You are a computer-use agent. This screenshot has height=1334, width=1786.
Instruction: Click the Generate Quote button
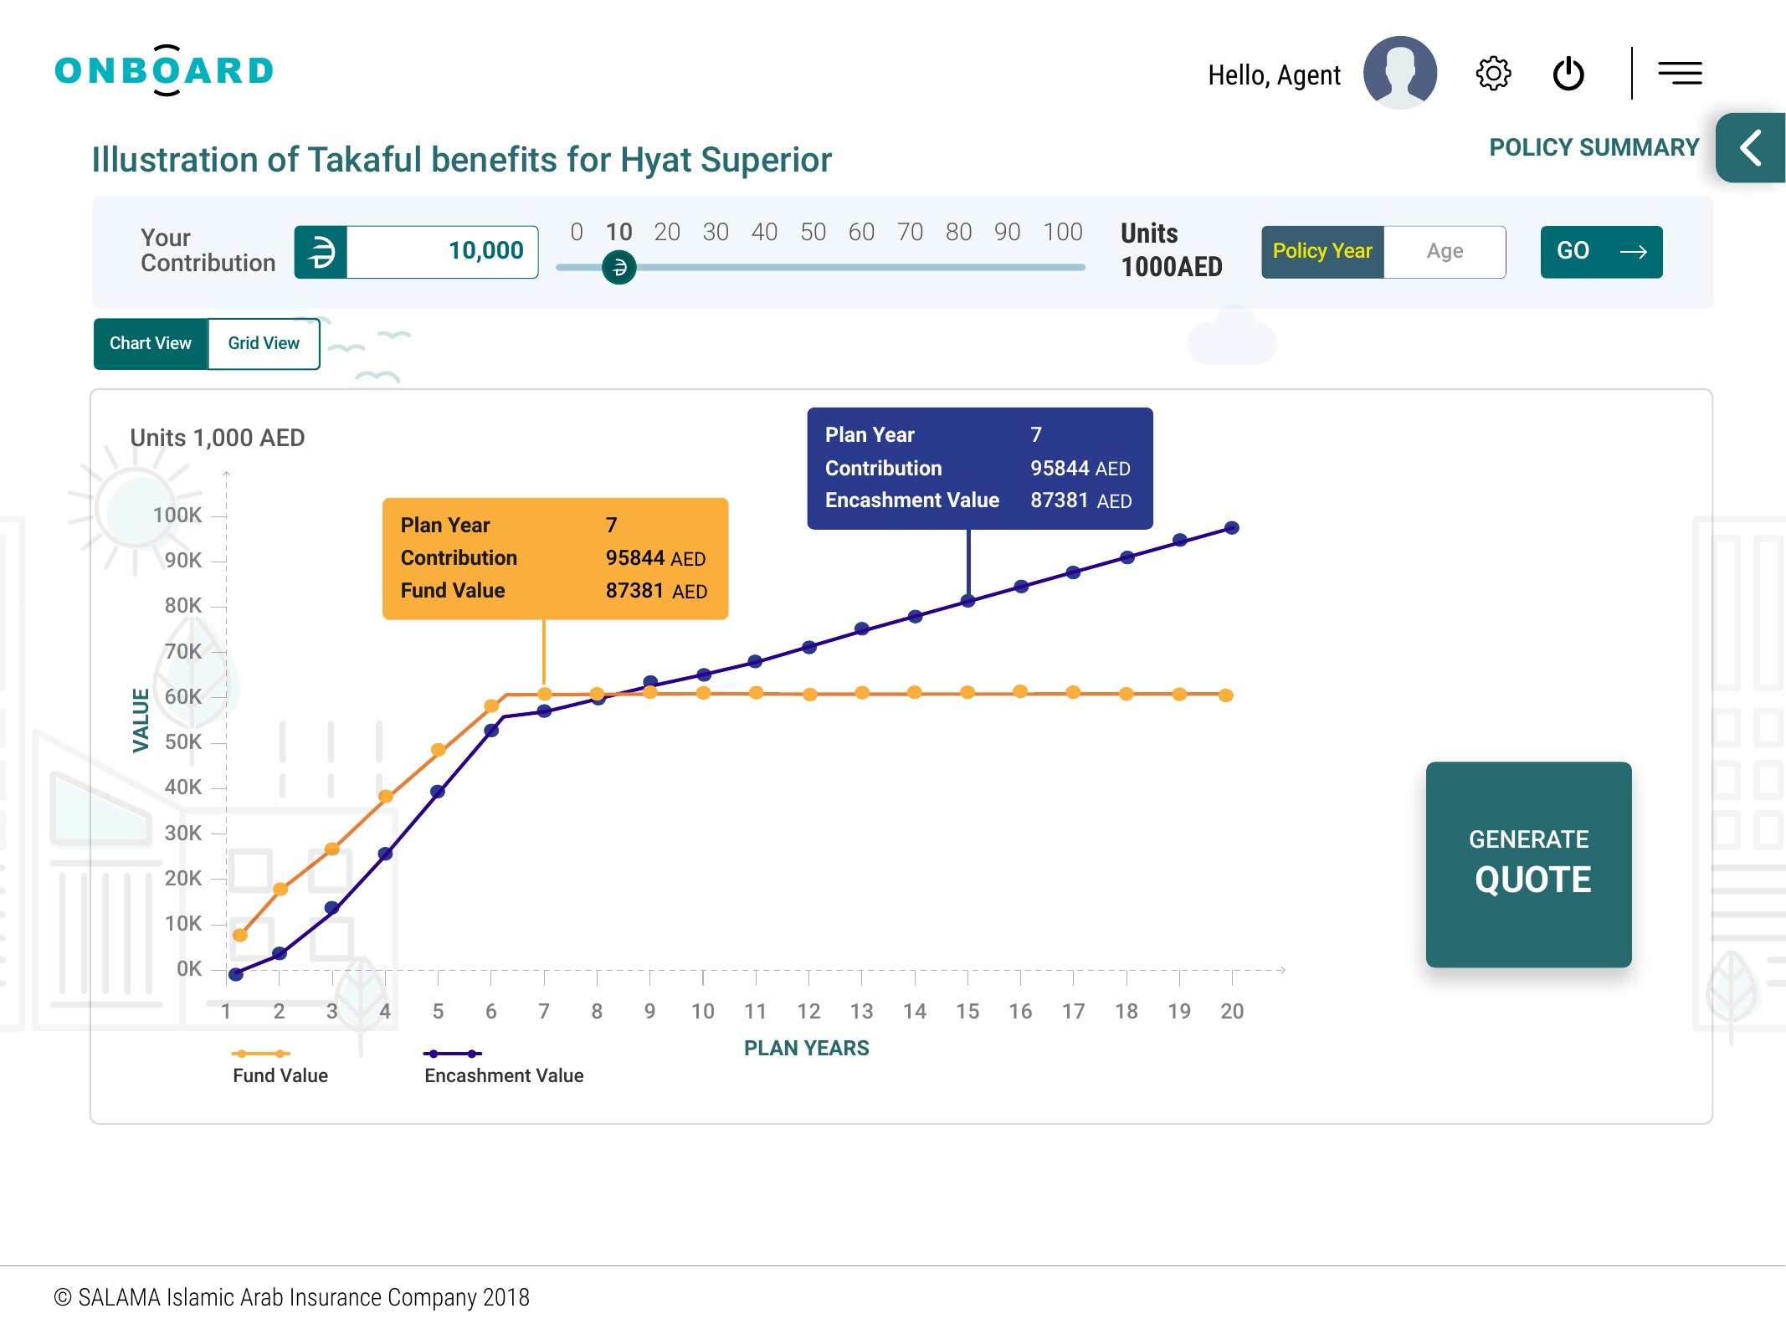coord(1528,865)
